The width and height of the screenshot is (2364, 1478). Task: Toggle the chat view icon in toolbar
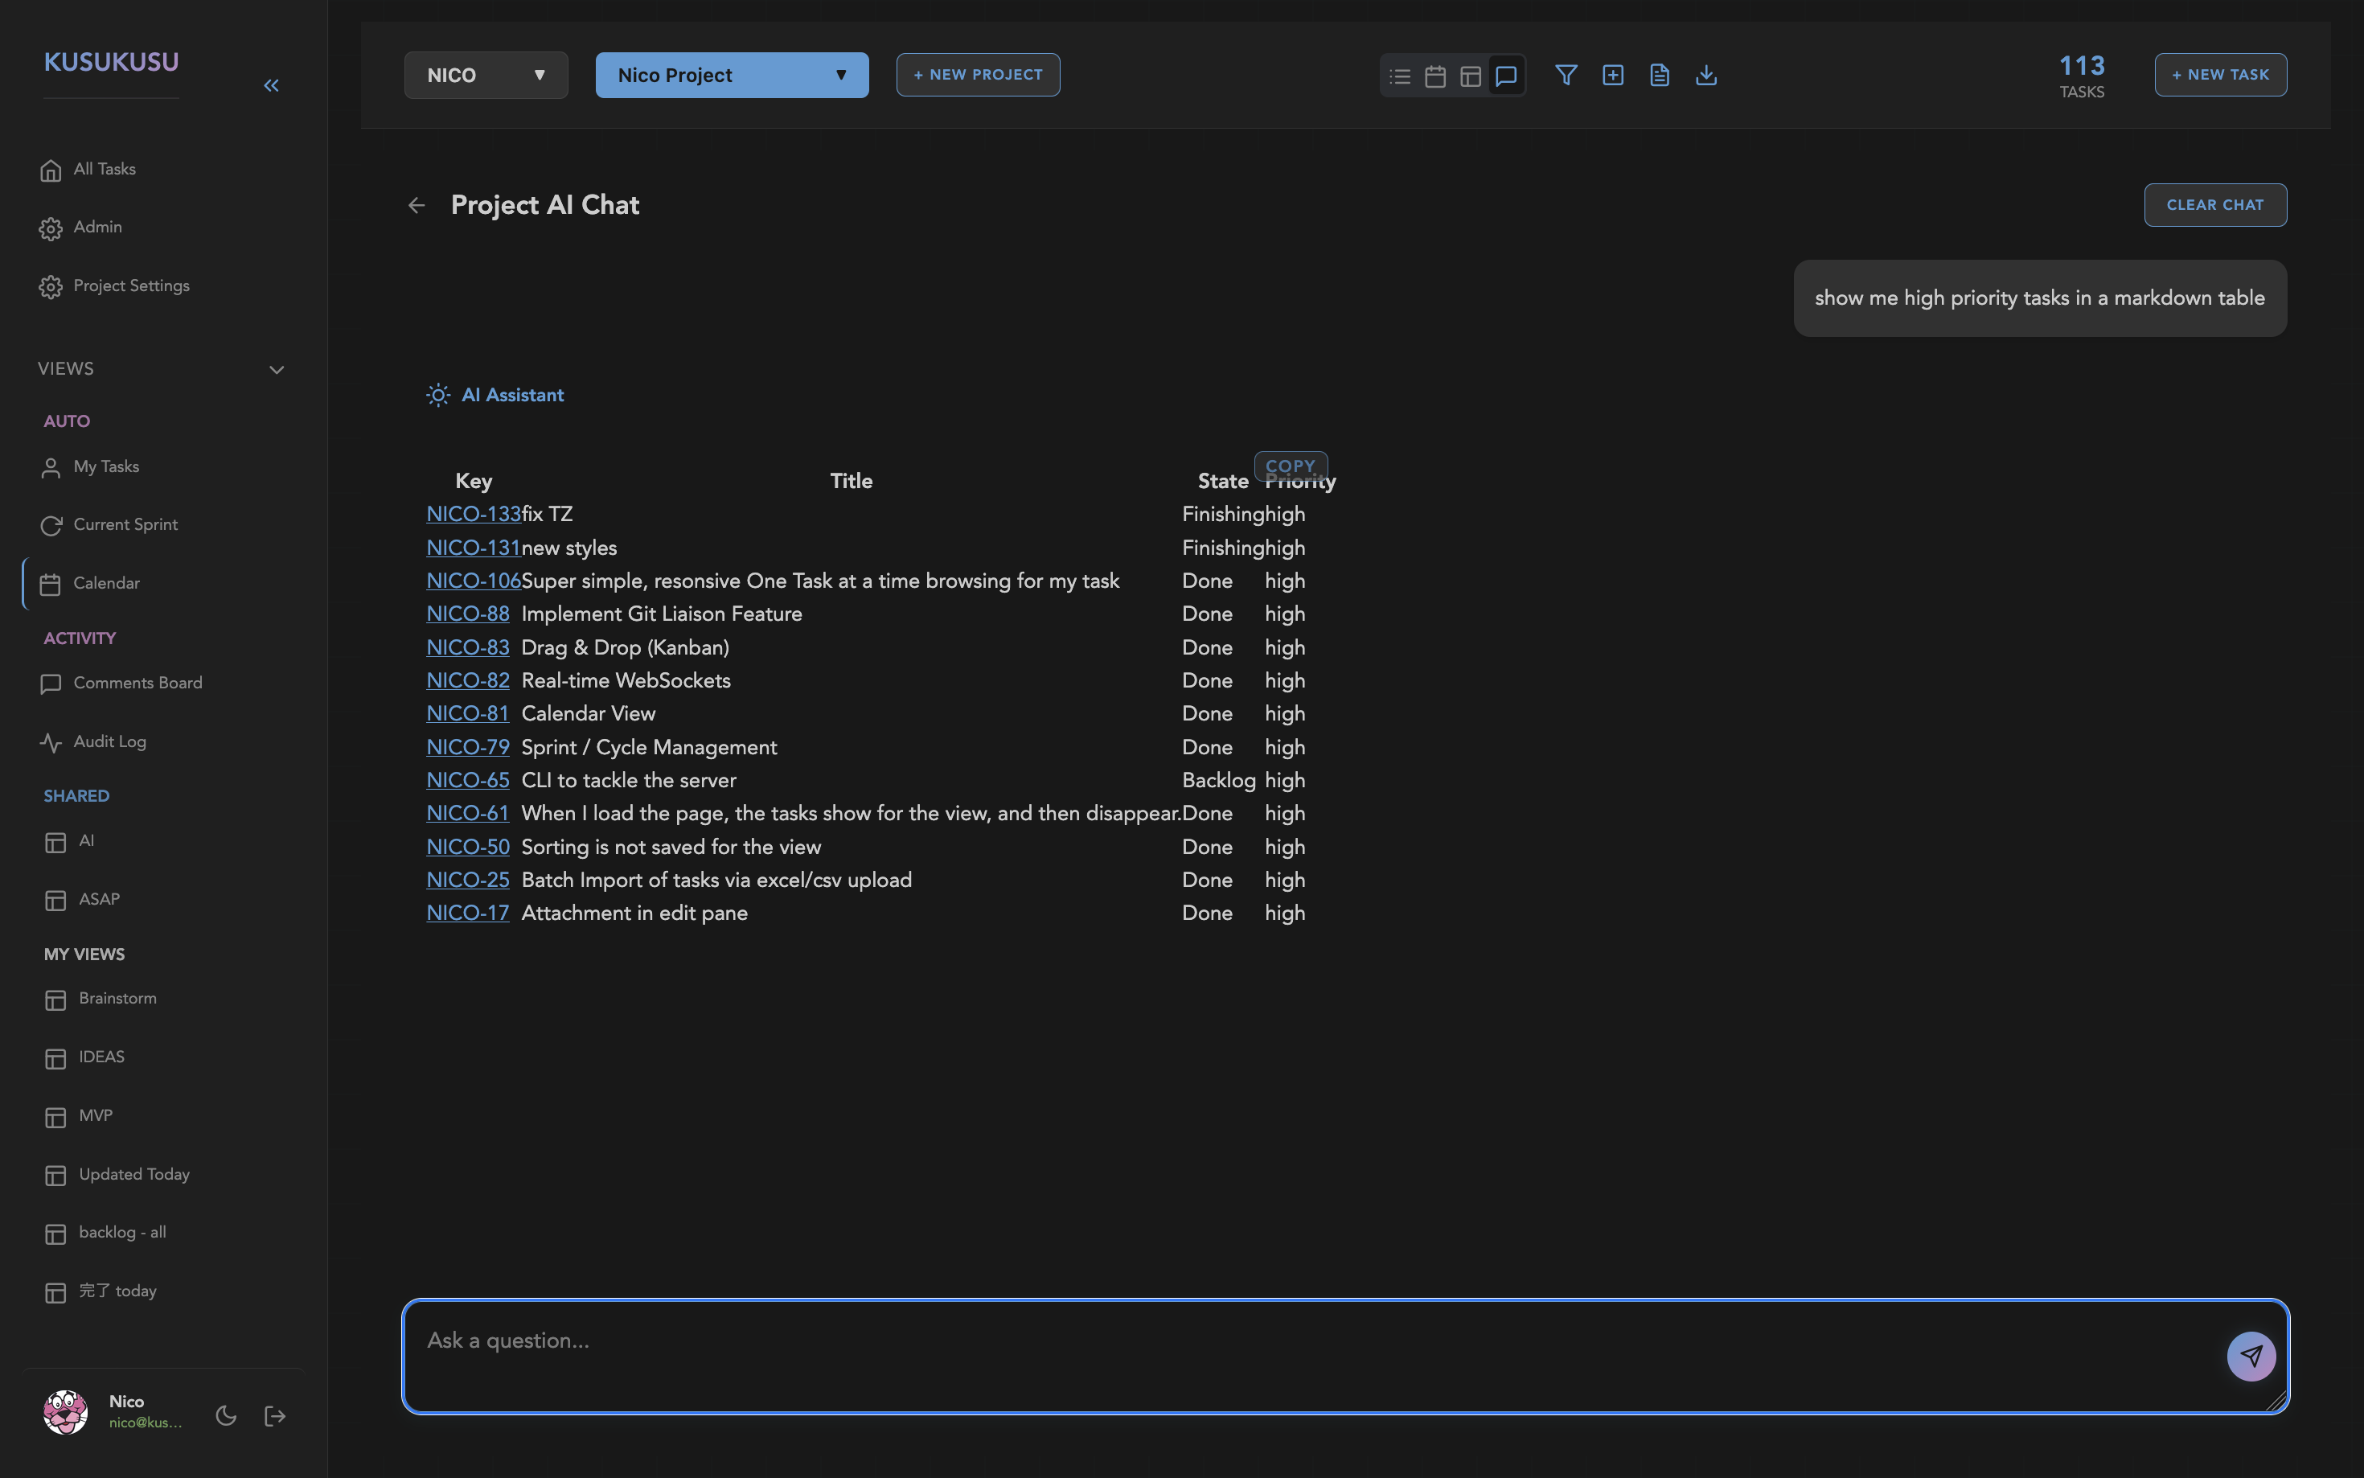(x=1506, y=76)
